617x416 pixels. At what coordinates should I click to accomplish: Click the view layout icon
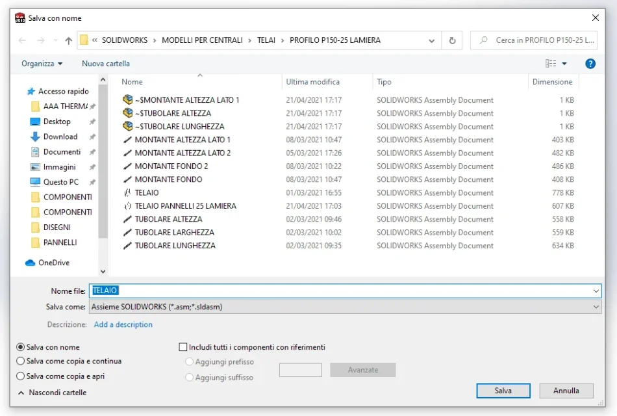point(551,64)
